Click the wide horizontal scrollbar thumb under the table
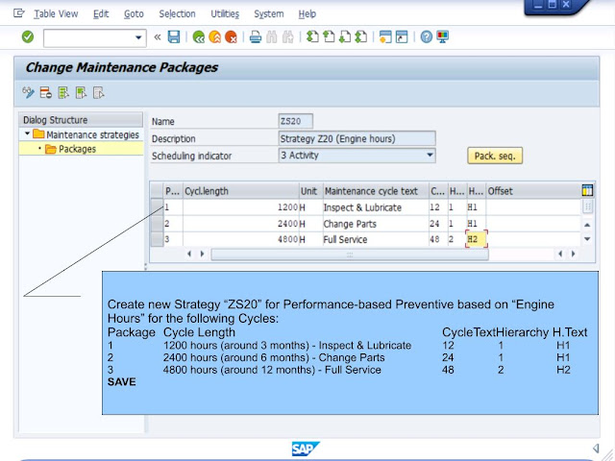615x461 pixels. tap(350, 254)
